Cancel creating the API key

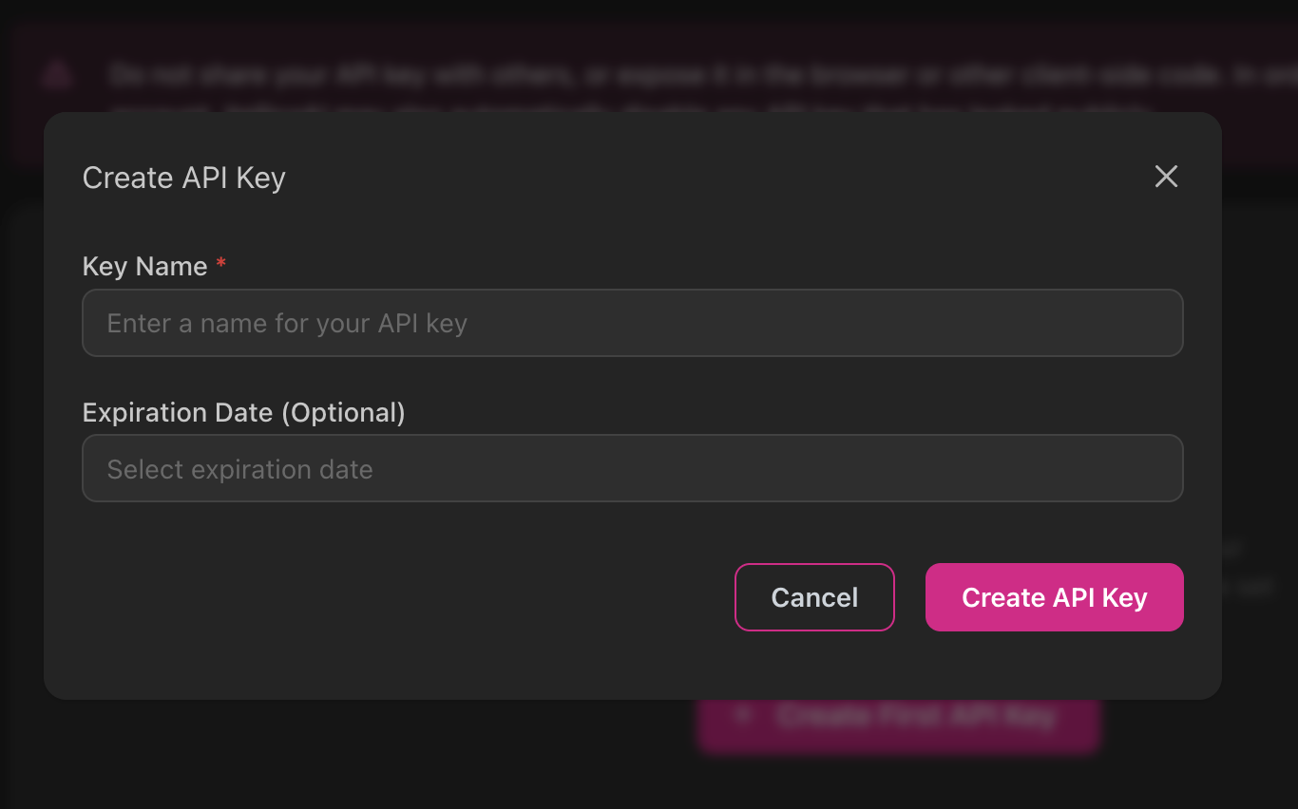coord(814,597)
